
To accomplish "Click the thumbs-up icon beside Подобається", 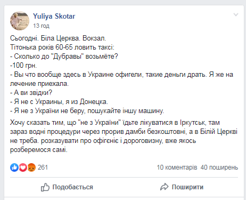I will coord(45,187).
